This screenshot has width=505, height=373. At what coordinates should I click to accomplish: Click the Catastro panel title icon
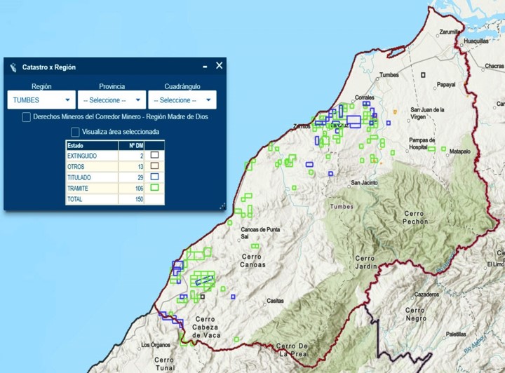pos(13,67)
